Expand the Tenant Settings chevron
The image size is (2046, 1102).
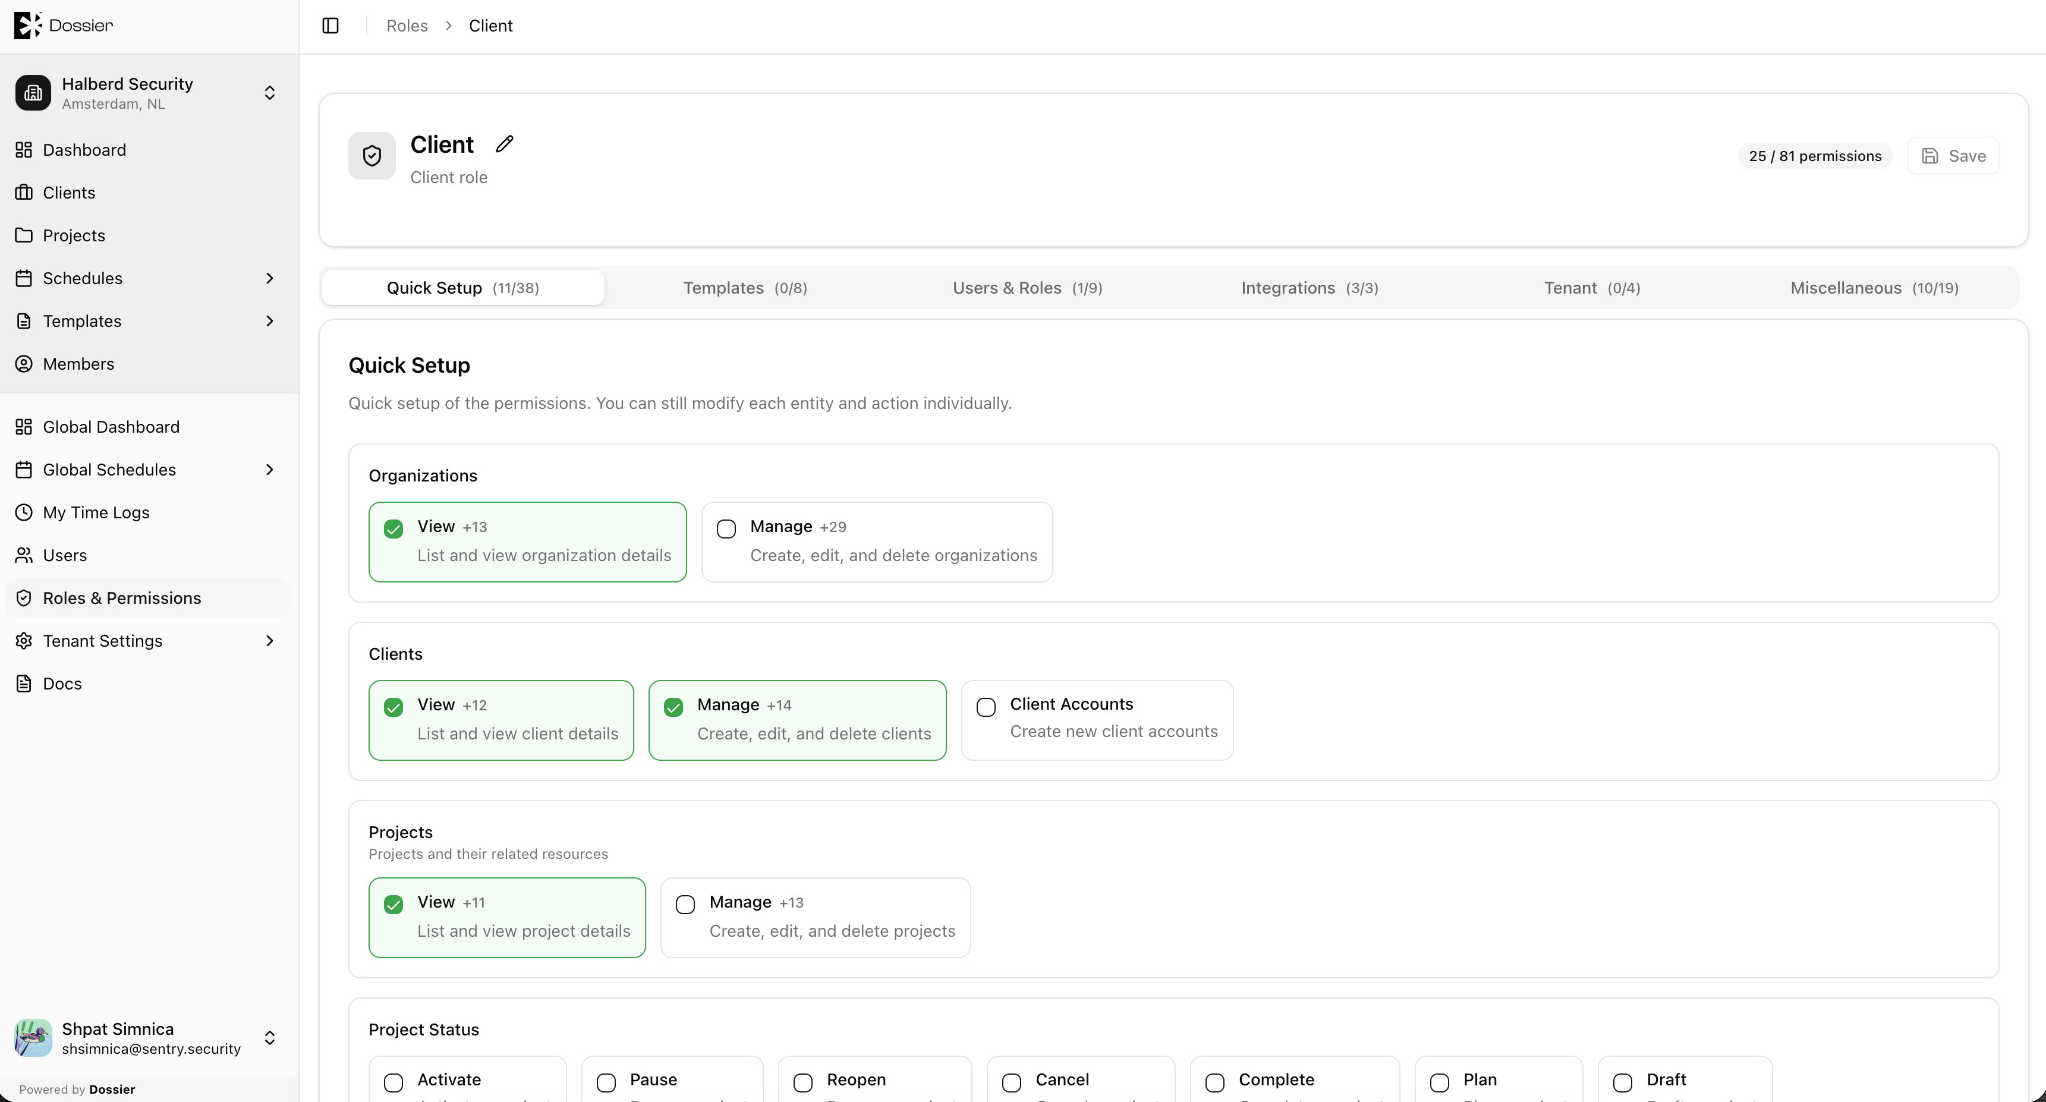point(270,641)
